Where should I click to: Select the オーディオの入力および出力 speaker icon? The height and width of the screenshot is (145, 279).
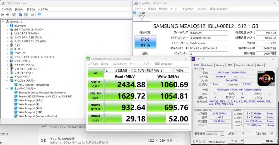(11, 37)
